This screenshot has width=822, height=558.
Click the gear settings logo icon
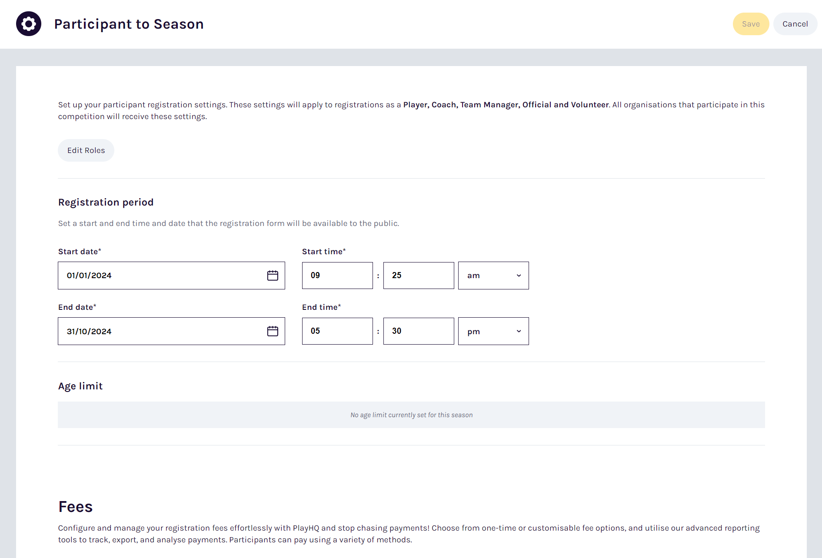pos(28,23)
